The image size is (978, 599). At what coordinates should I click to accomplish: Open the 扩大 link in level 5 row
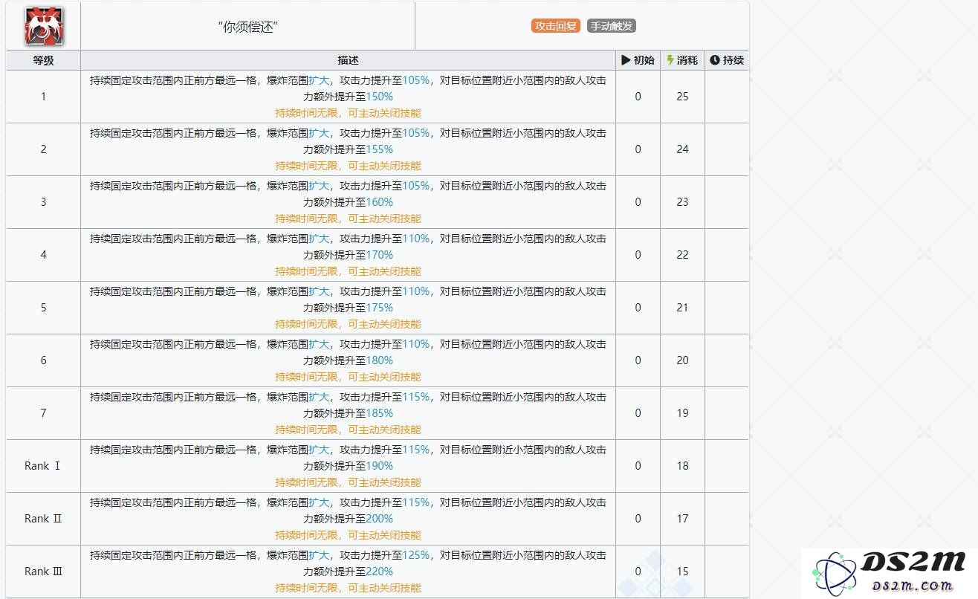(x=319, y=291)
